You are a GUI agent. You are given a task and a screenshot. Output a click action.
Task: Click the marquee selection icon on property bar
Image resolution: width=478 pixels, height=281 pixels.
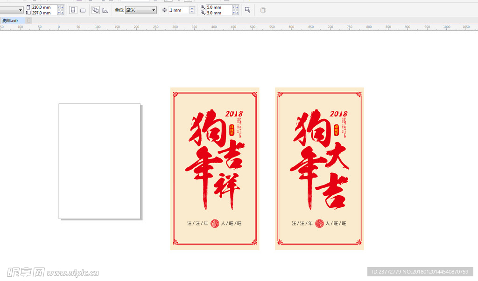coord(246,9)
